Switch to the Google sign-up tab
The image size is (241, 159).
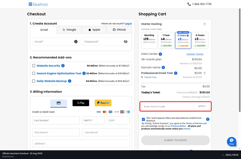click(x=69, y=30)
